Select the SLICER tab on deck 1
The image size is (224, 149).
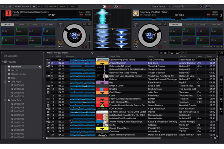[x=35, y=25]
